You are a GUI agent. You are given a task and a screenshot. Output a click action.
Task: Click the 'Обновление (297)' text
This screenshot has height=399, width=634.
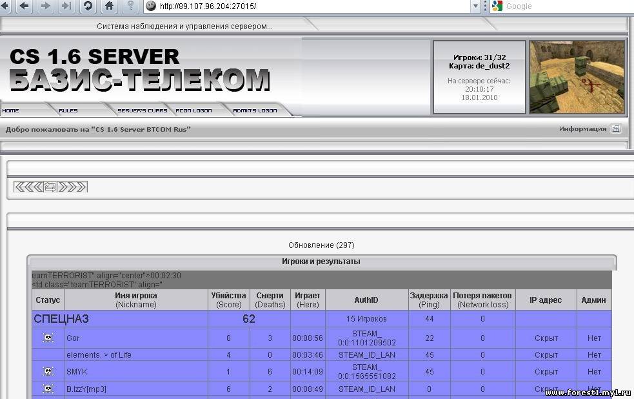pos(321,245)
